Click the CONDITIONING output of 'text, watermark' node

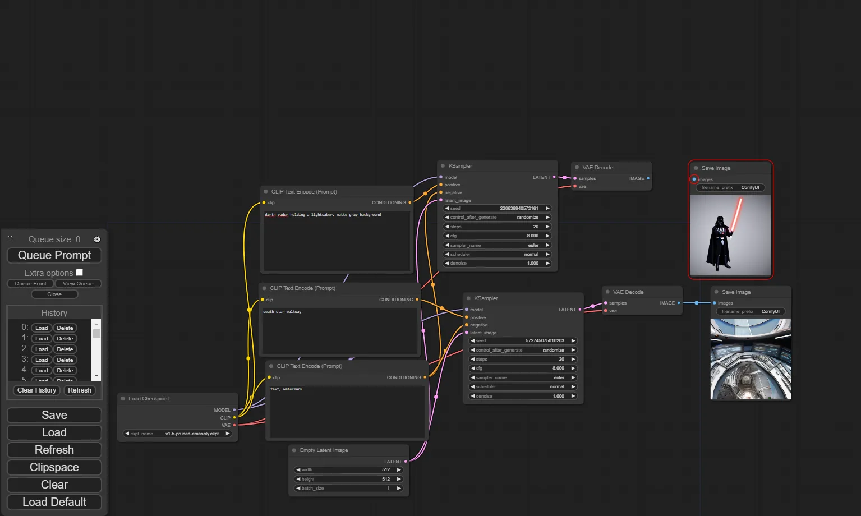click(x=425, y=377)
